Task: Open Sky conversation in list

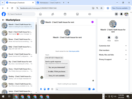Action: click(18, 63)
